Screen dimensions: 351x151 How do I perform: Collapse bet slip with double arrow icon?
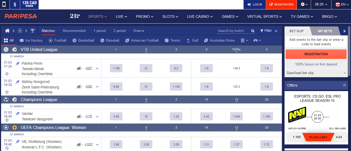344,31
